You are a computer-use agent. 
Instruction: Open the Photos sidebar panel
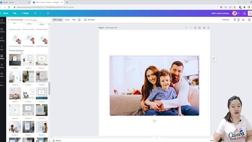click(x=2, y=57)
